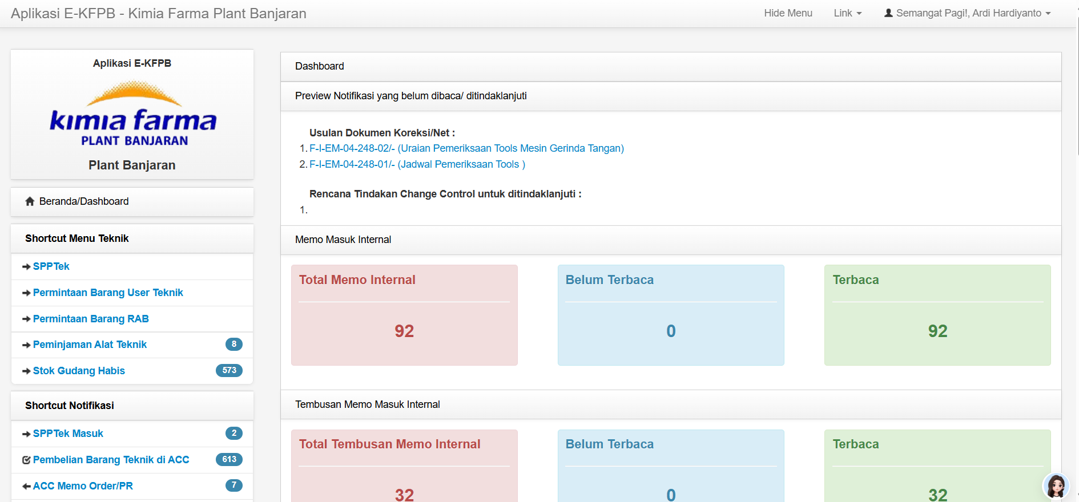1079x502 pixels.
Task: Click the 613 badge on Pembelian Barang Teknik
Action: 229,460
